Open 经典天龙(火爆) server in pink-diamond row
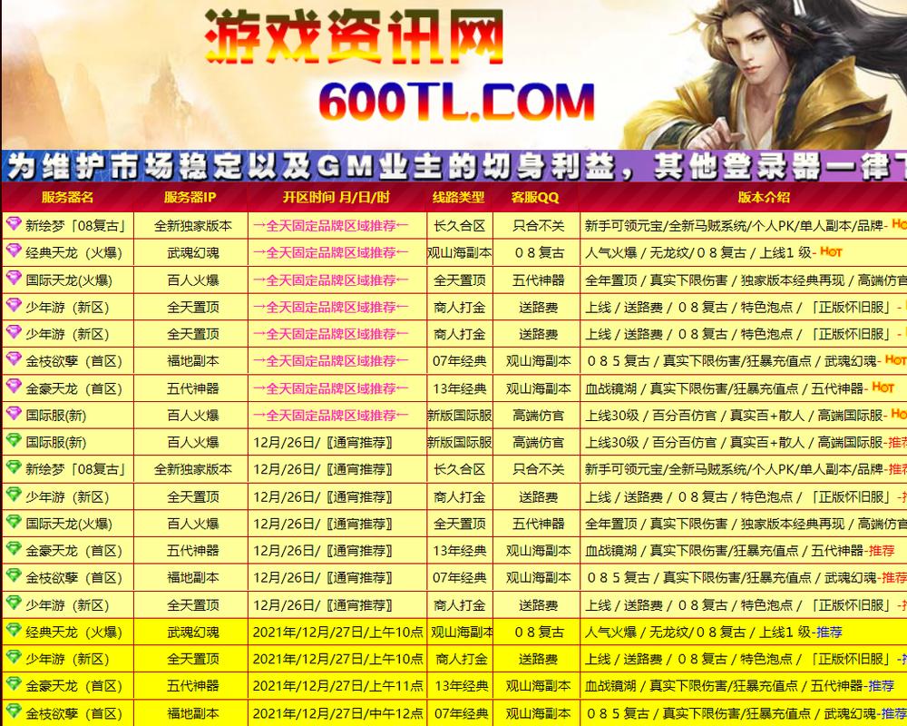 (x=74, y=253)
